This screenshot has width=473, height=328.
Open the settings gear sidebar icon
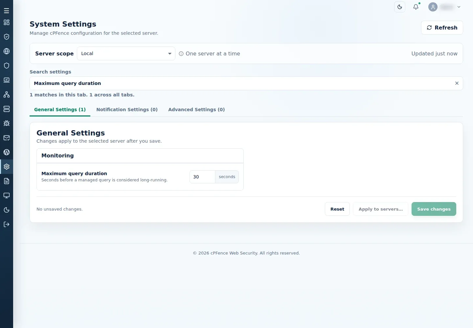[x=7, y=167]
